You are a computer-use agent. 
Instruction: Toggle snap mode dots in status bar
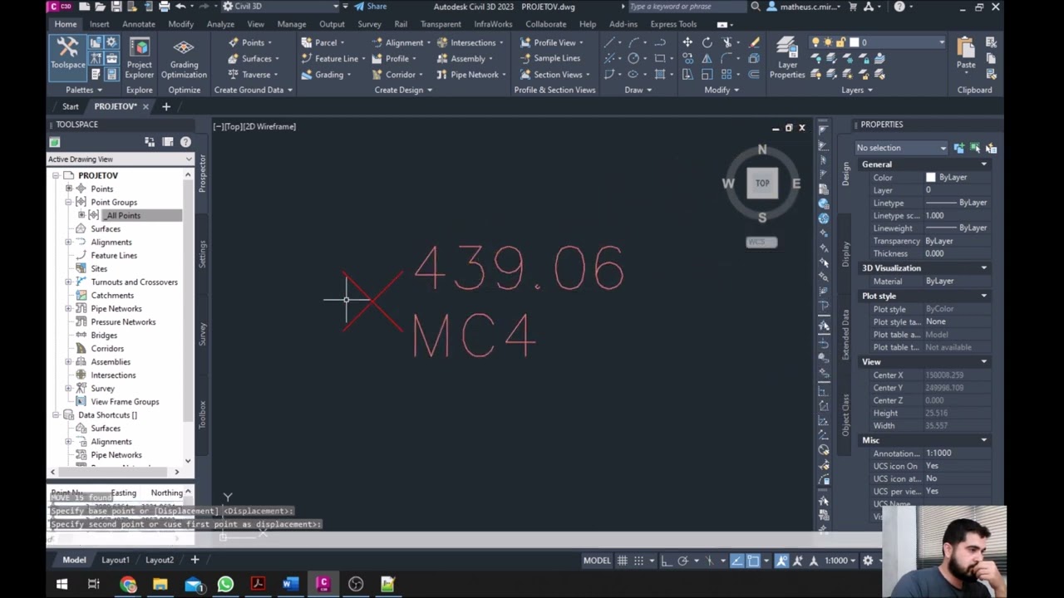tap(638, 561)
